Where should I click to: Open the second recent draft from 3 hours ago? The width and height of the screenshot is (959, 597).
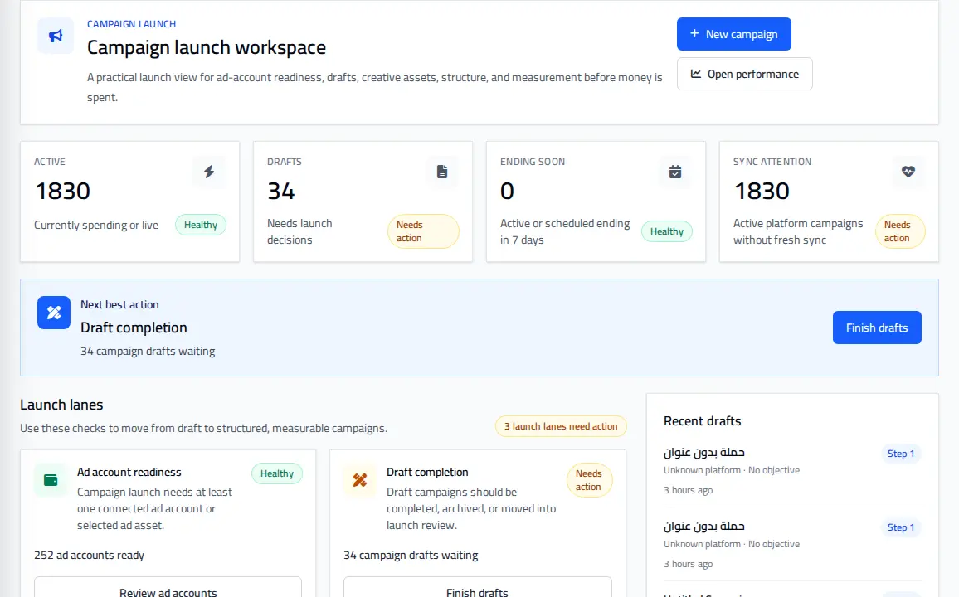(x=704, y=527)
